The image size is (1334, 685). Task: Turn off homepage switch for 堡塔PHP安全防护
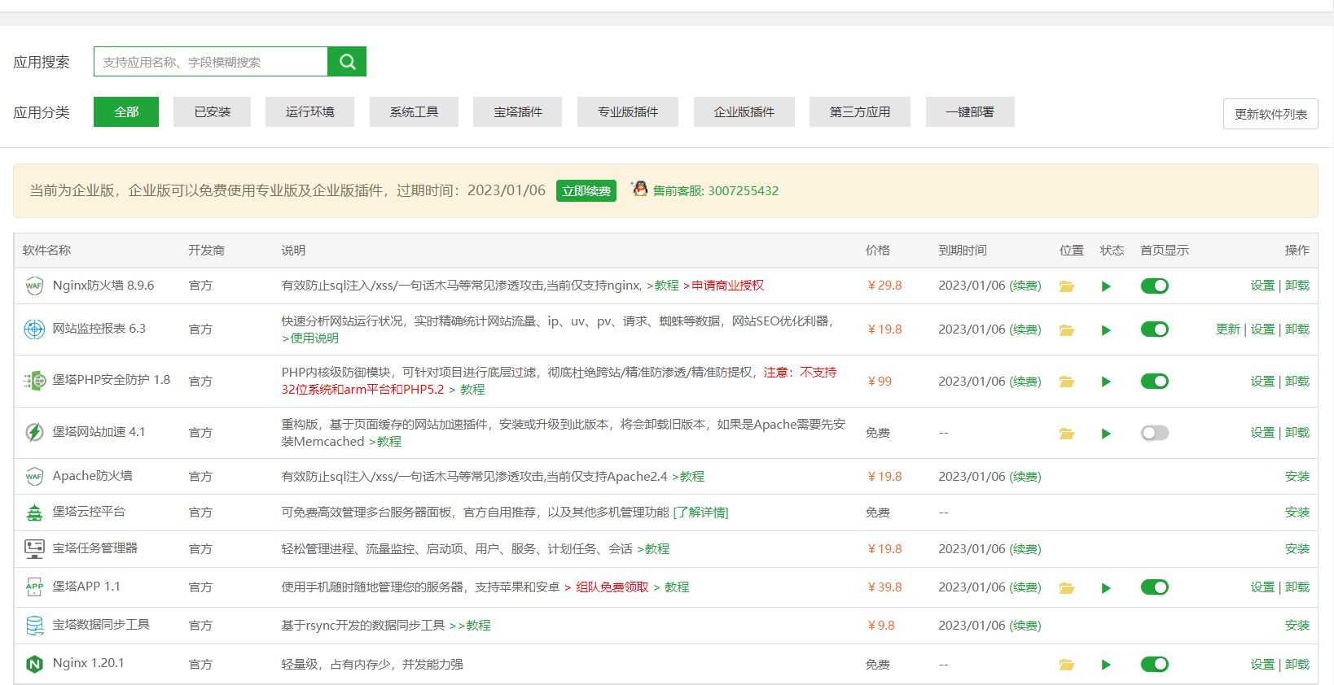1154,382
